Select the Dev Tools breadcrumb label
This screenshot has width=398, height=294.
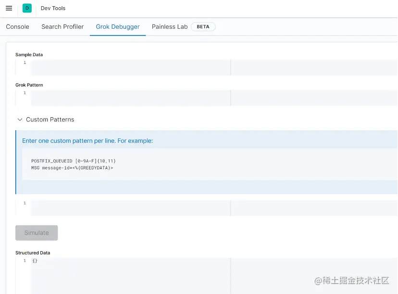(x=53, y=8)
